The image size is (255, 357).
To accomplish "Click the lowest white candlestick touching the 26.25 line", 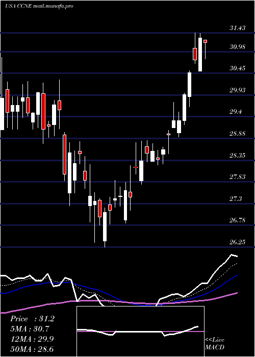I will tap(105, 226).
